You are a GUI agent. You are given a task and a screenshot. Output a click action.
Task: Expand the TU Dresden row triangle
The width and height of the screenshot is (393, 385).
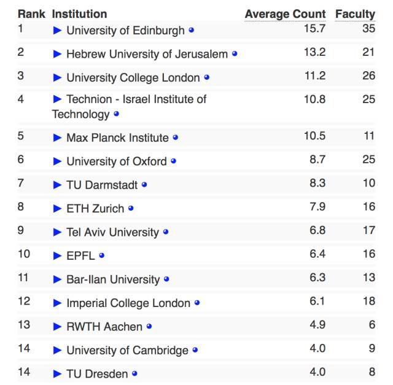[58, 374]
